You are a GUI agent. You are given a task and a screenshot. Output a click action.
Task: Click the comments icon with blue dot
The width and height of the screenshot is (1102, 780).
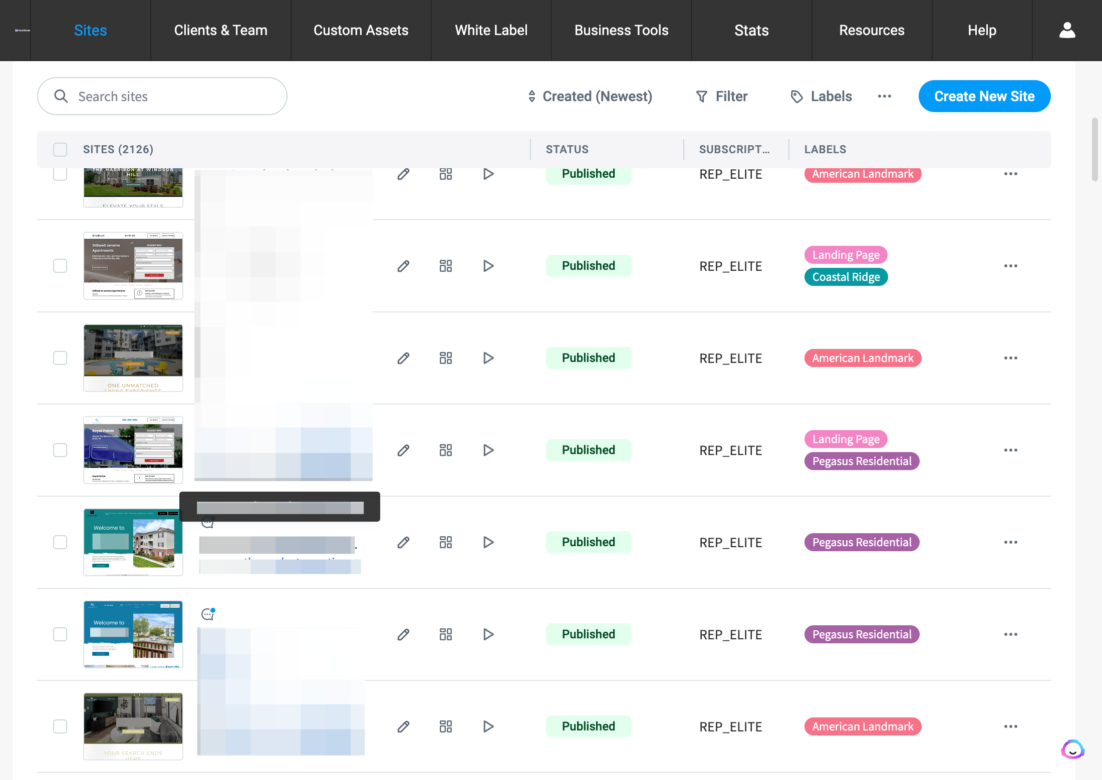(208, 614)
